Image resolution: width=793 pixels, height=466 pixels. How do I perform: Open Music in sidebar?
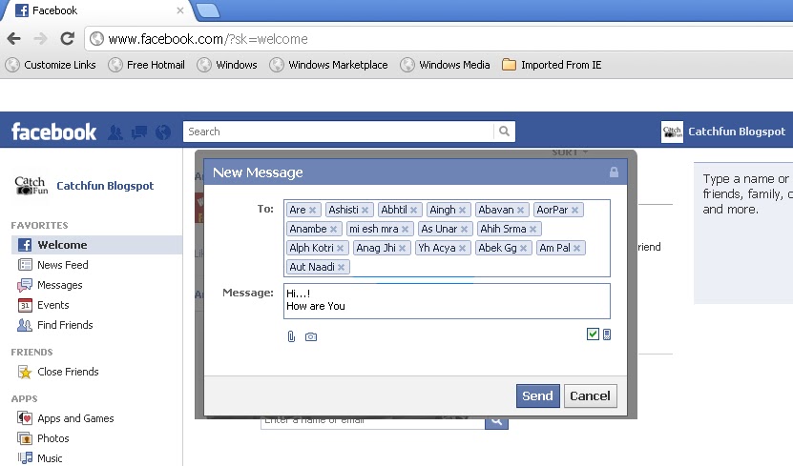40,458
